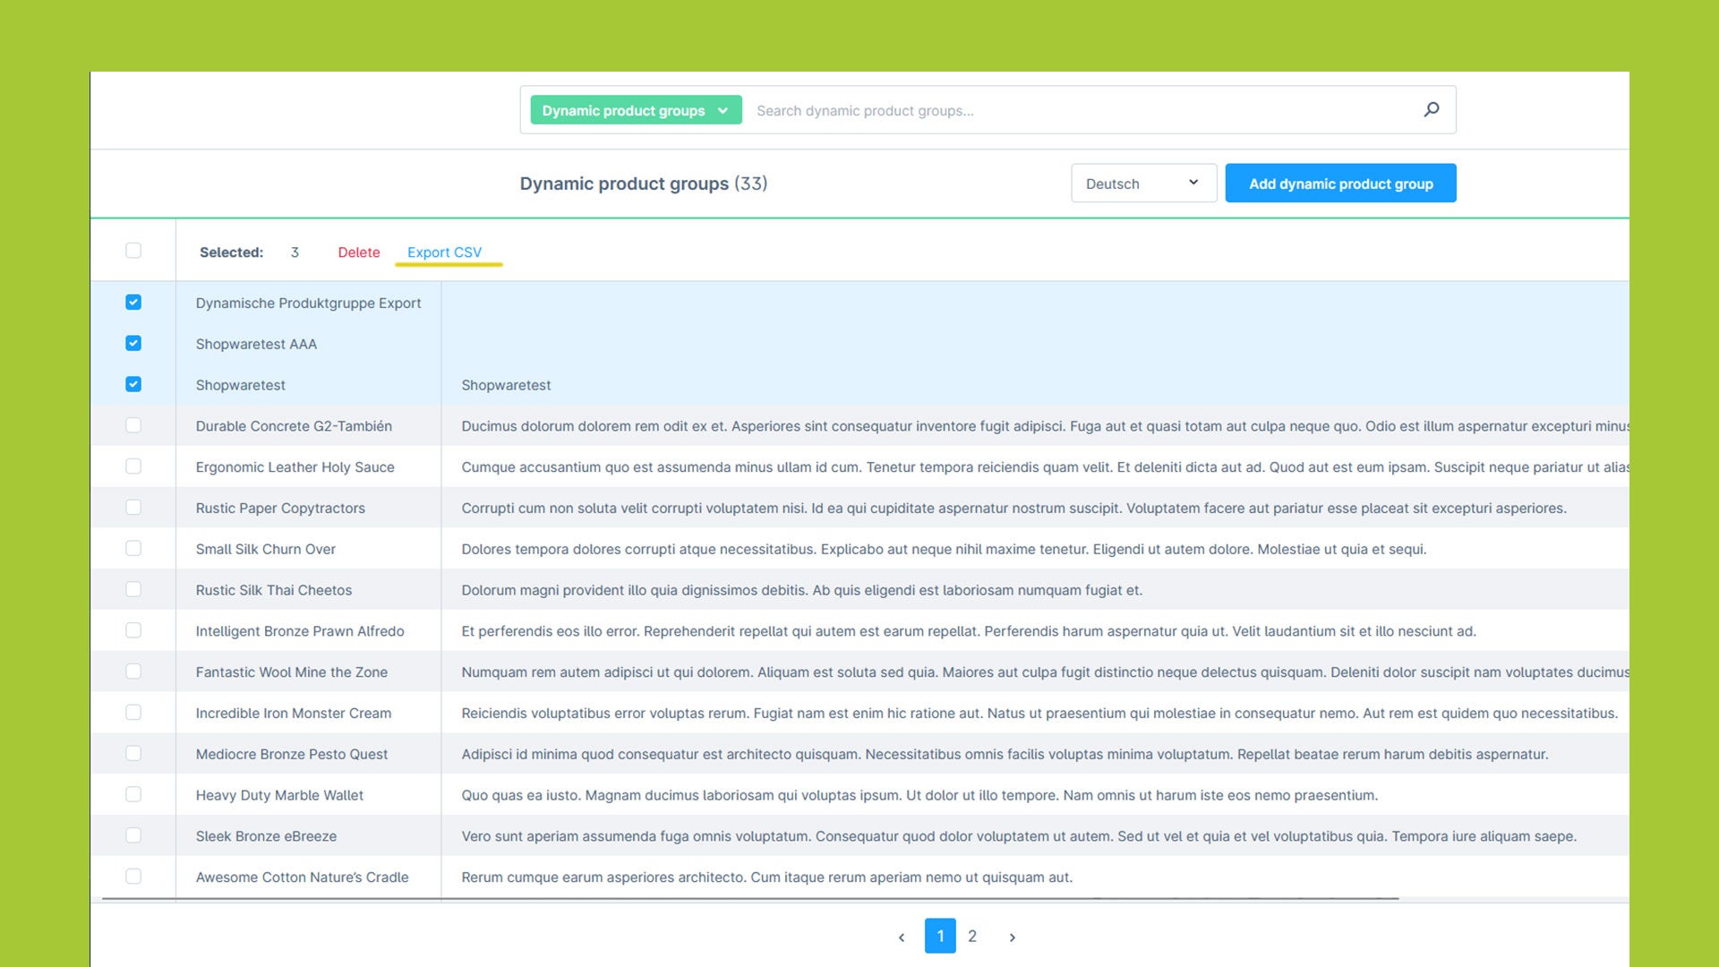Open Fantastic Wool Mine the Zone entry
Image resolution: width=1719 pixels, height=967 pixels.
click(291, 672)
